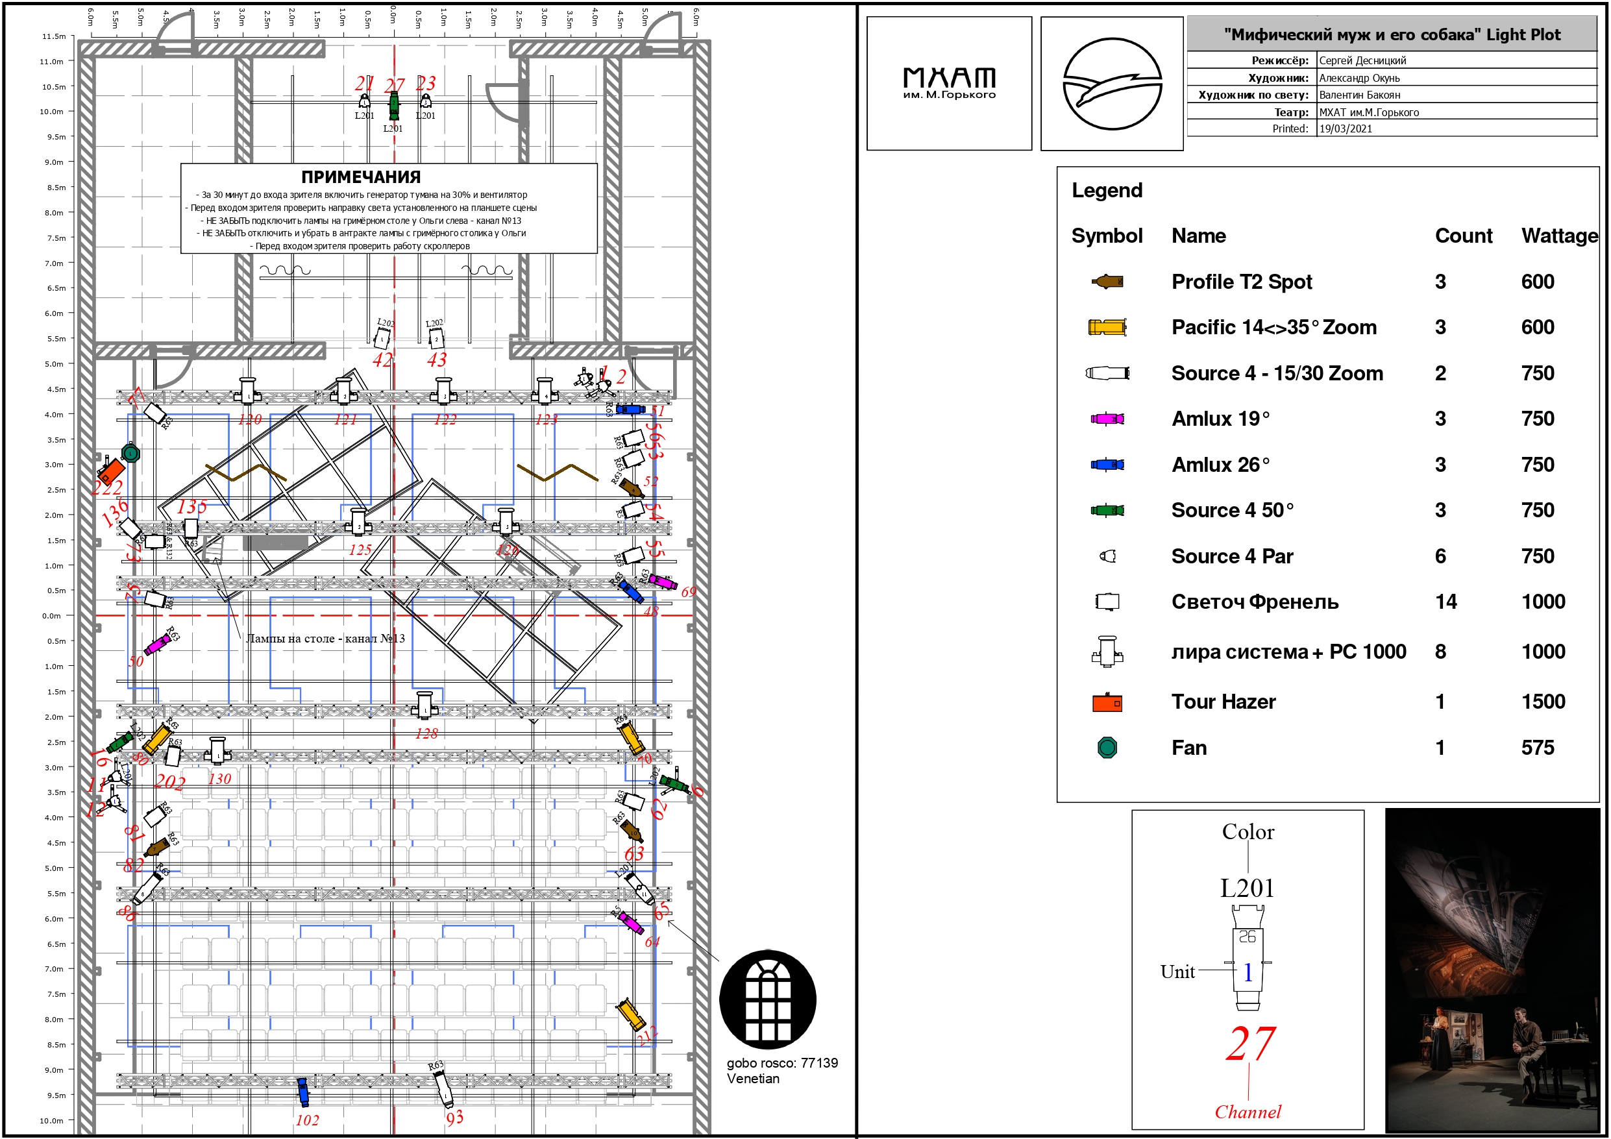Image resolution: width=1611 pixels, height=1139 pixels.
Task: Click the director name Сергей Десницкий
Action: [1362, 60]
